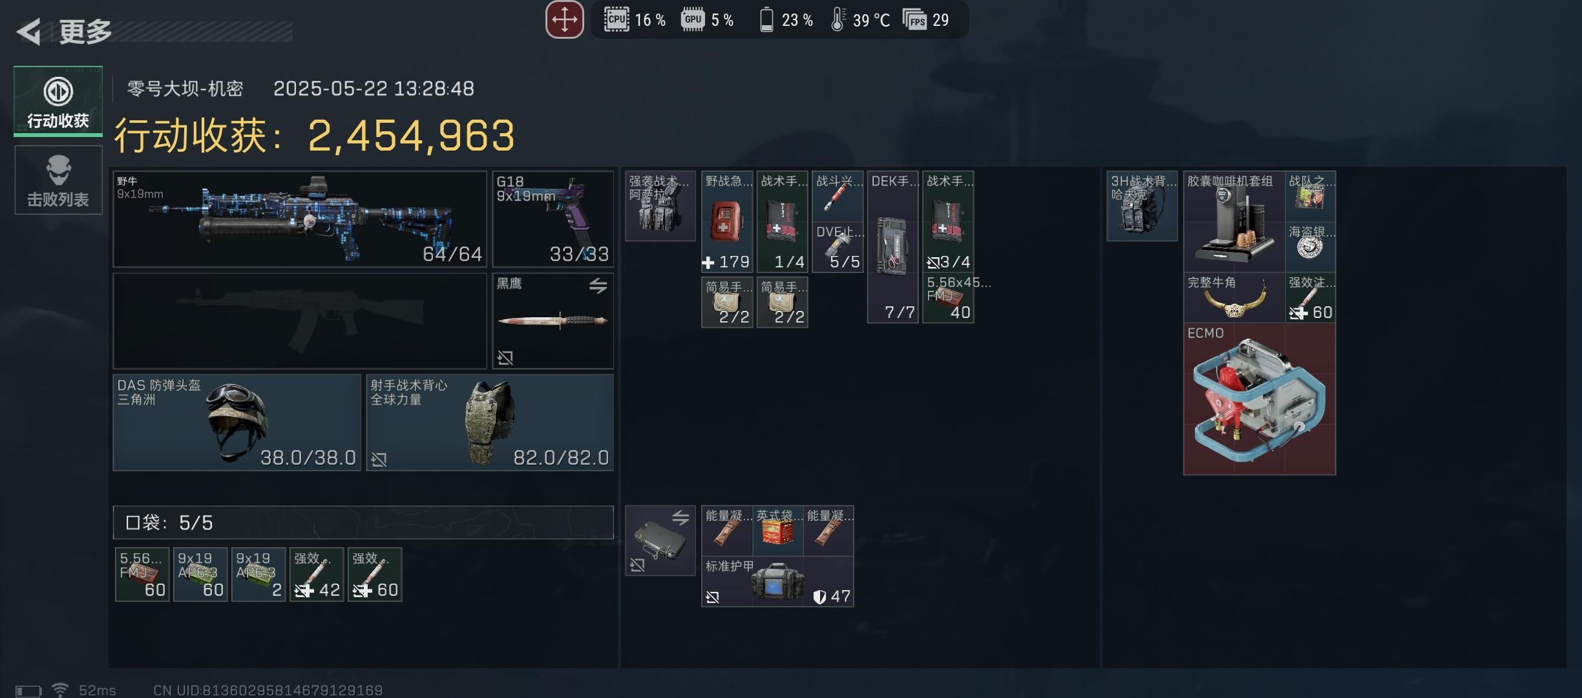Screen dimensions: 1582x698
Task: Switch to the 击败列表 tab
Action: (x=58, y=180)
